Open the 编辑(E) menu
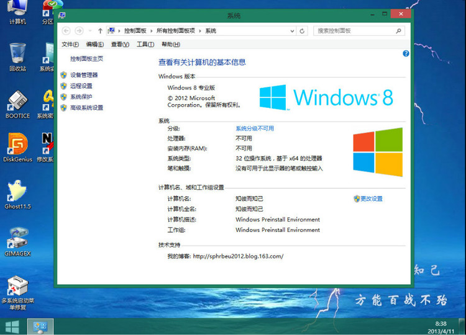This screenshot has width=466, height=335. [x=95, y=44]
